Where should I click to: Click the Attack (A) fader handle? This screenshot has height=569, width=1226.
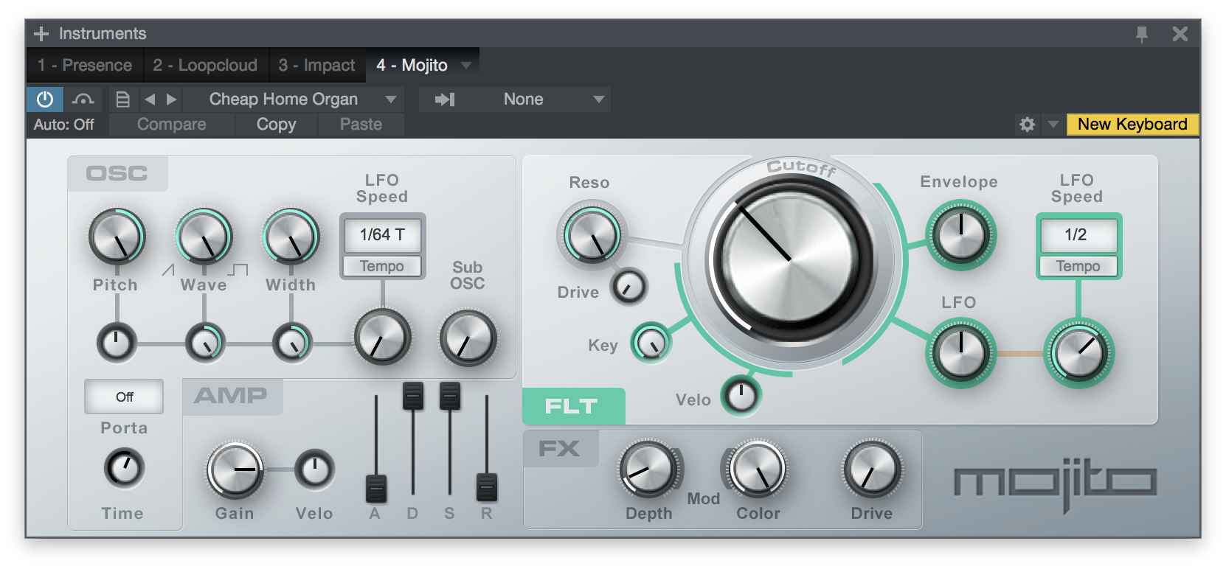click(x=376, y=488)
